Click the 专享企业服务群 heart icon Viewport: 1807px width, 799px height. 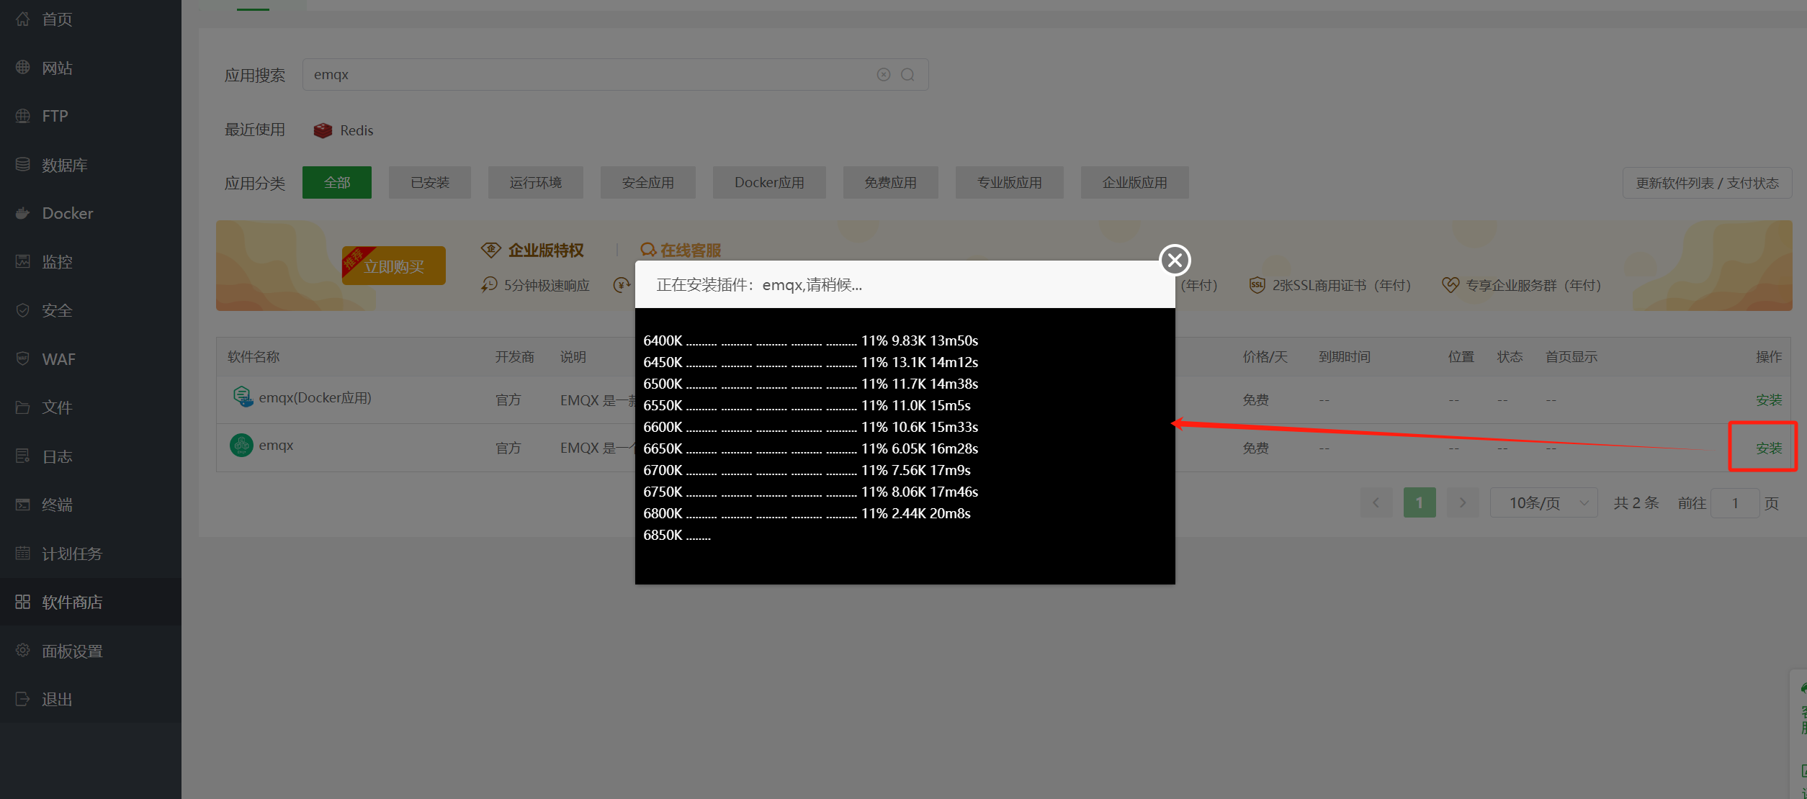click(x=1450, y=285)
